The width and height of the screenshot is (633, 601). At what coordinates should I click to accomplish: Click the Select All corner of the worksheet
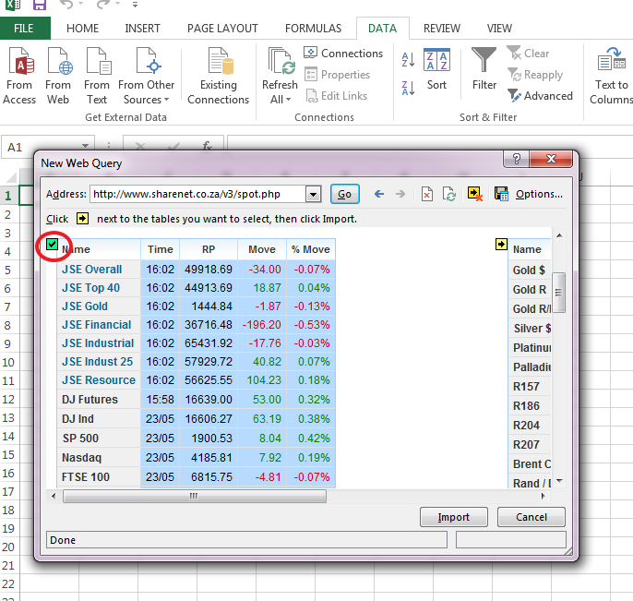(x=9, y=176)
